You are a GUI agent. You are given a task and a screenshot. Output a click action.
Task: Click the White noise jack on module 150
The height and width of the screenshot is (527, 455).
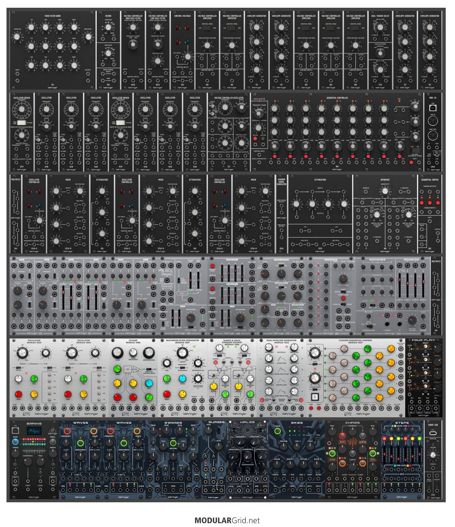coord(163,300)
